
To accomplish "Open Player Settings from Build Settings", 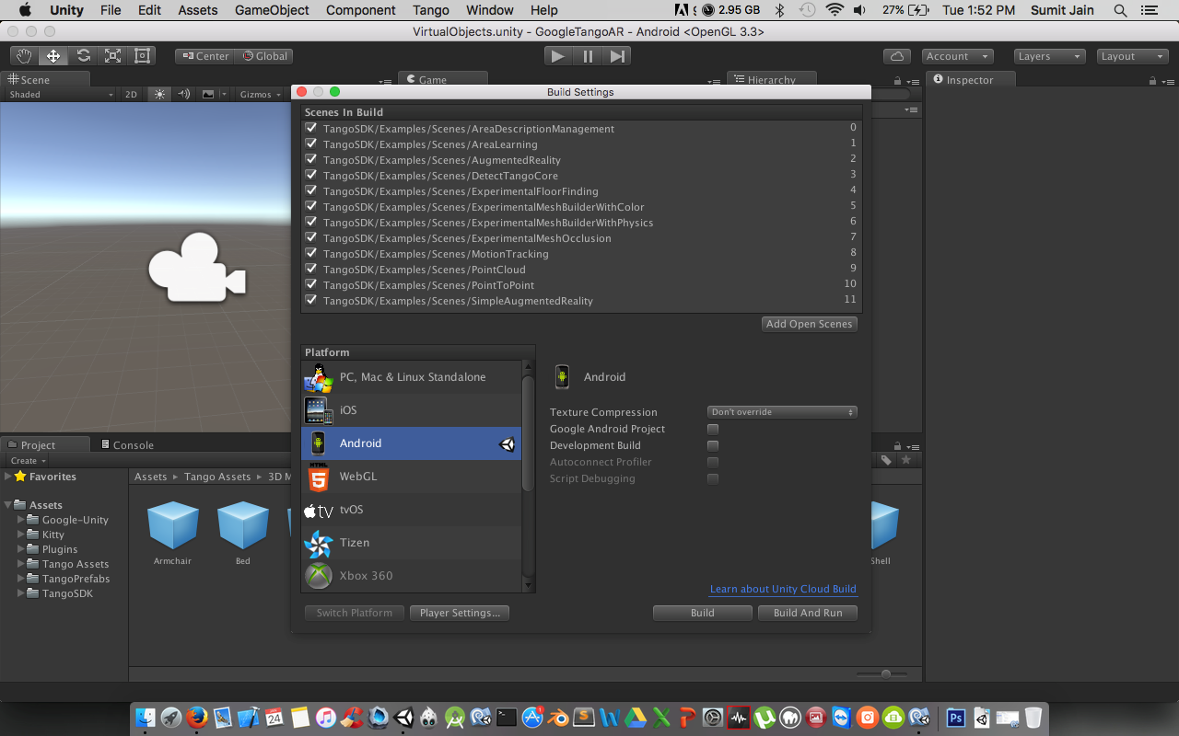I will click(461, 613).
